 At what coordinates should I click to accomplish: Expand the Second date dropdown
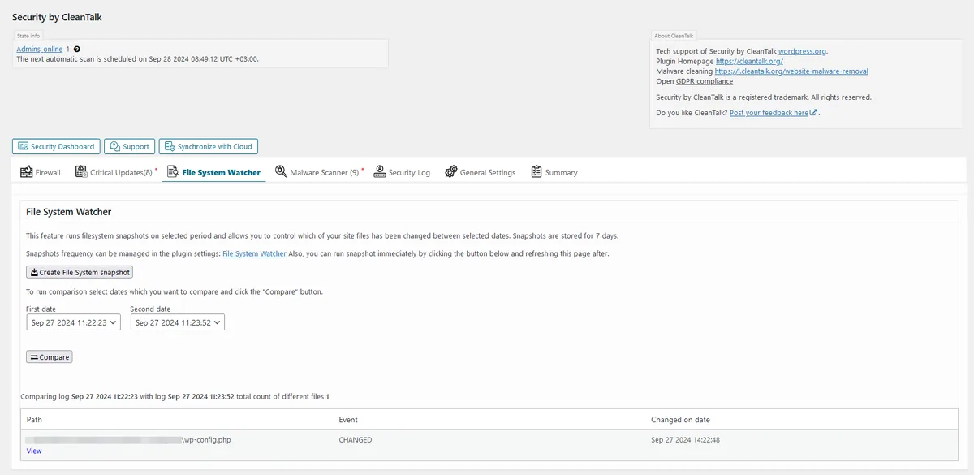pos(177,322)
